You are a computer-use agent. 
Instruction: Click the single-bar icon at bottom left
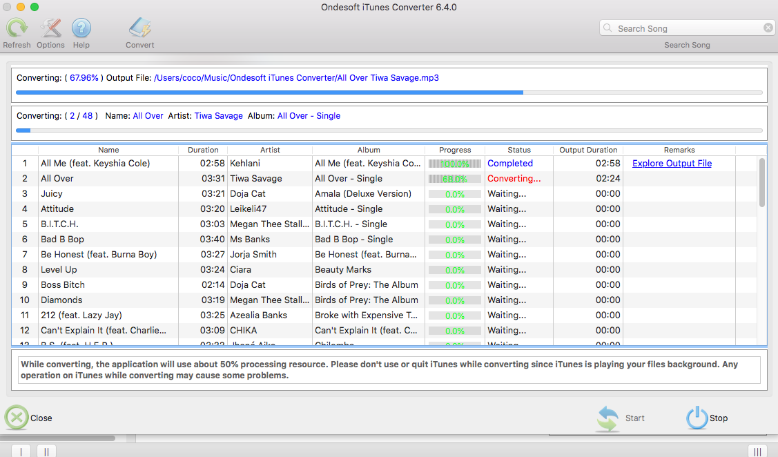(x=21, y=451)
